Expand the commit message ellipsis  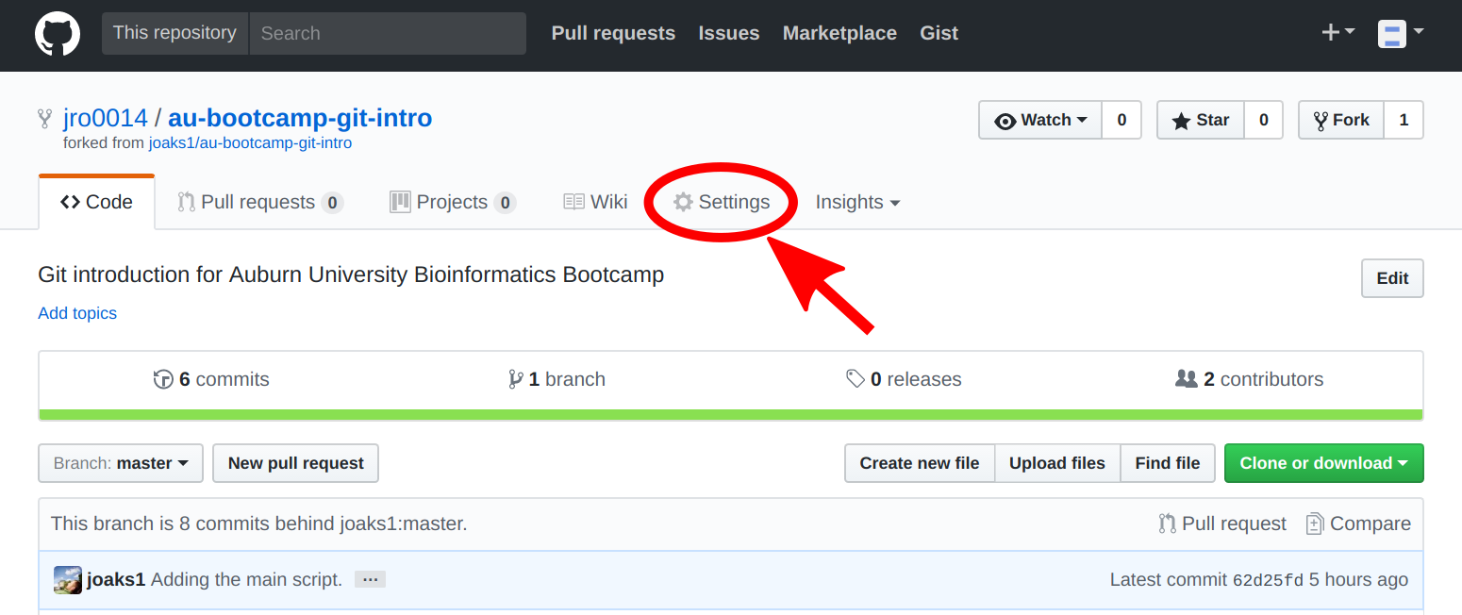[370, 580]
